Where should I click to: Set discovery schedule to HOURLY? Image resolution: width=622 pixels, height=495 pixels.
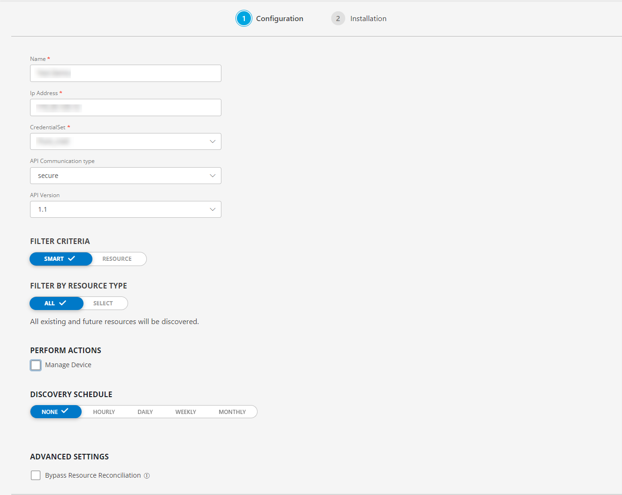(104, 412)
